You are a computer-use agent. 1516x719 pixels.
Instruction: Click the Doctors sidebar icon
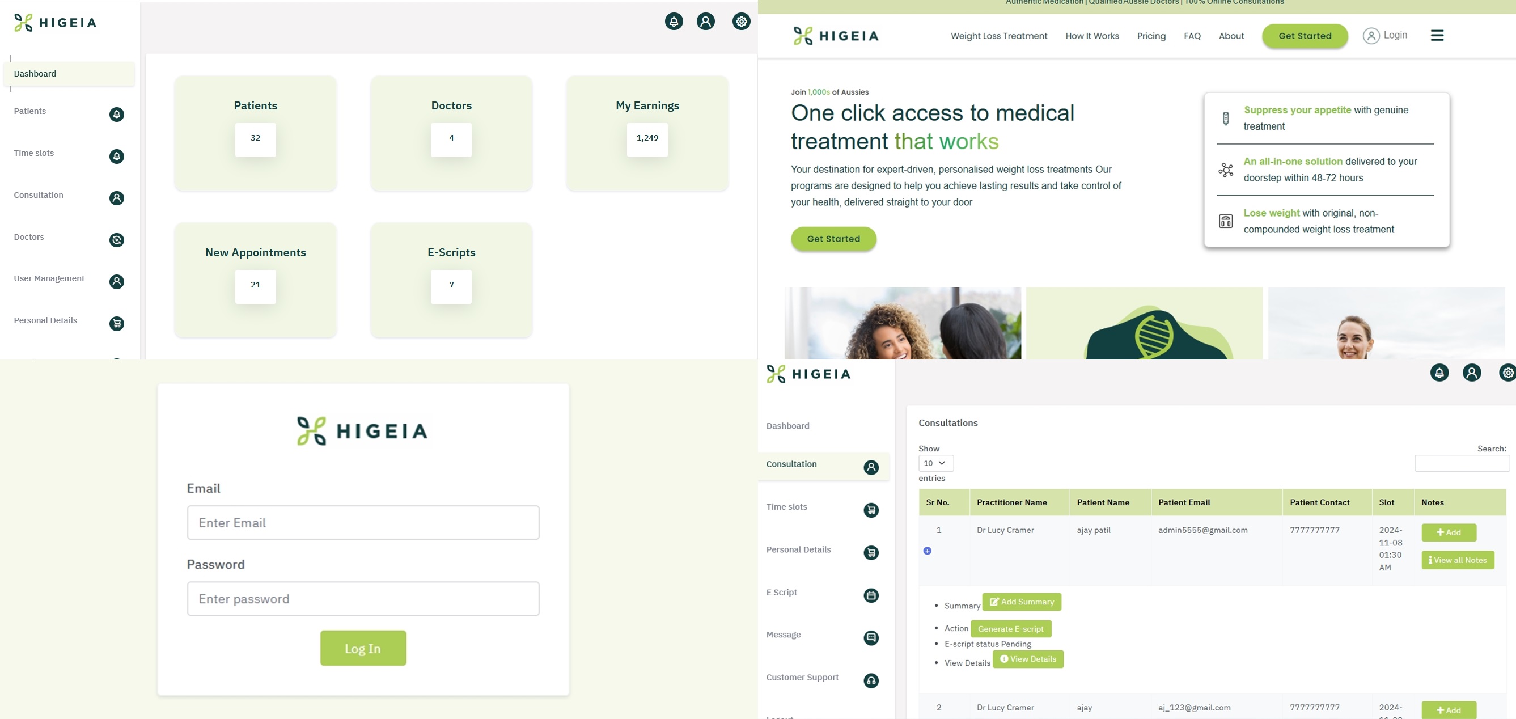click(x=117, y=240)
